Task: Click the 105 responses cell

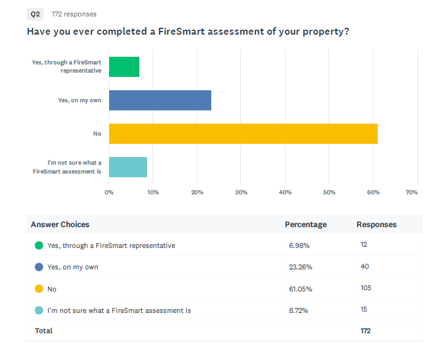Action: click(x=366, y=288)
